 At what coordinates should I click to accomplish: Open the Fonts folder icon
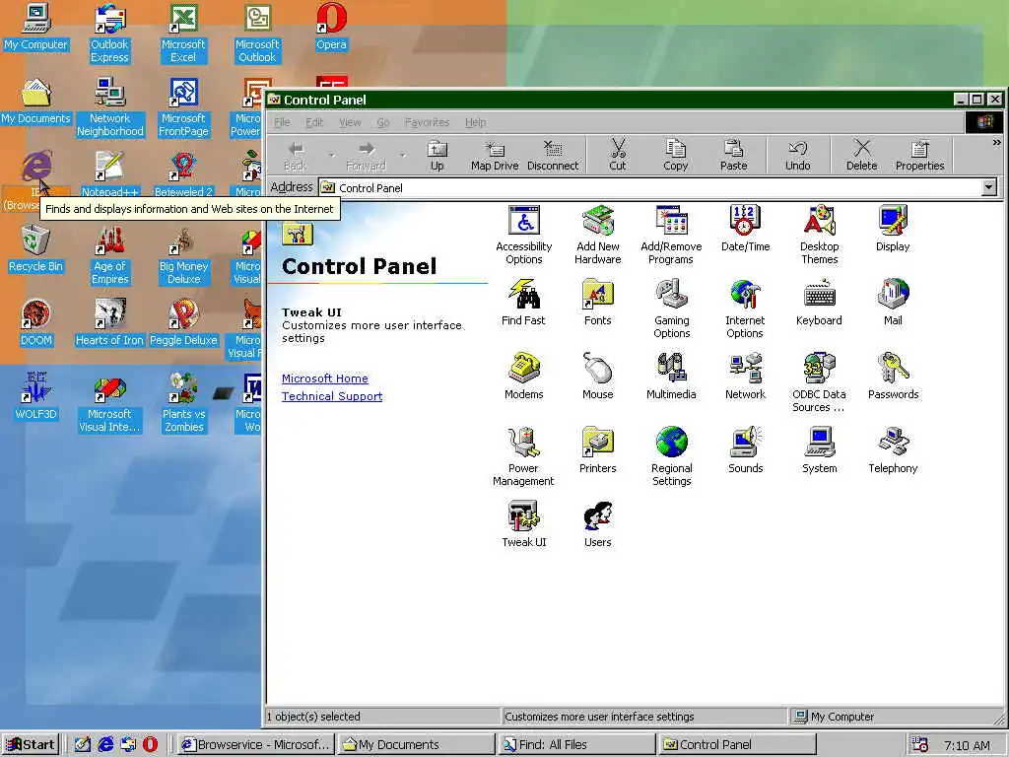click(598, 302)
